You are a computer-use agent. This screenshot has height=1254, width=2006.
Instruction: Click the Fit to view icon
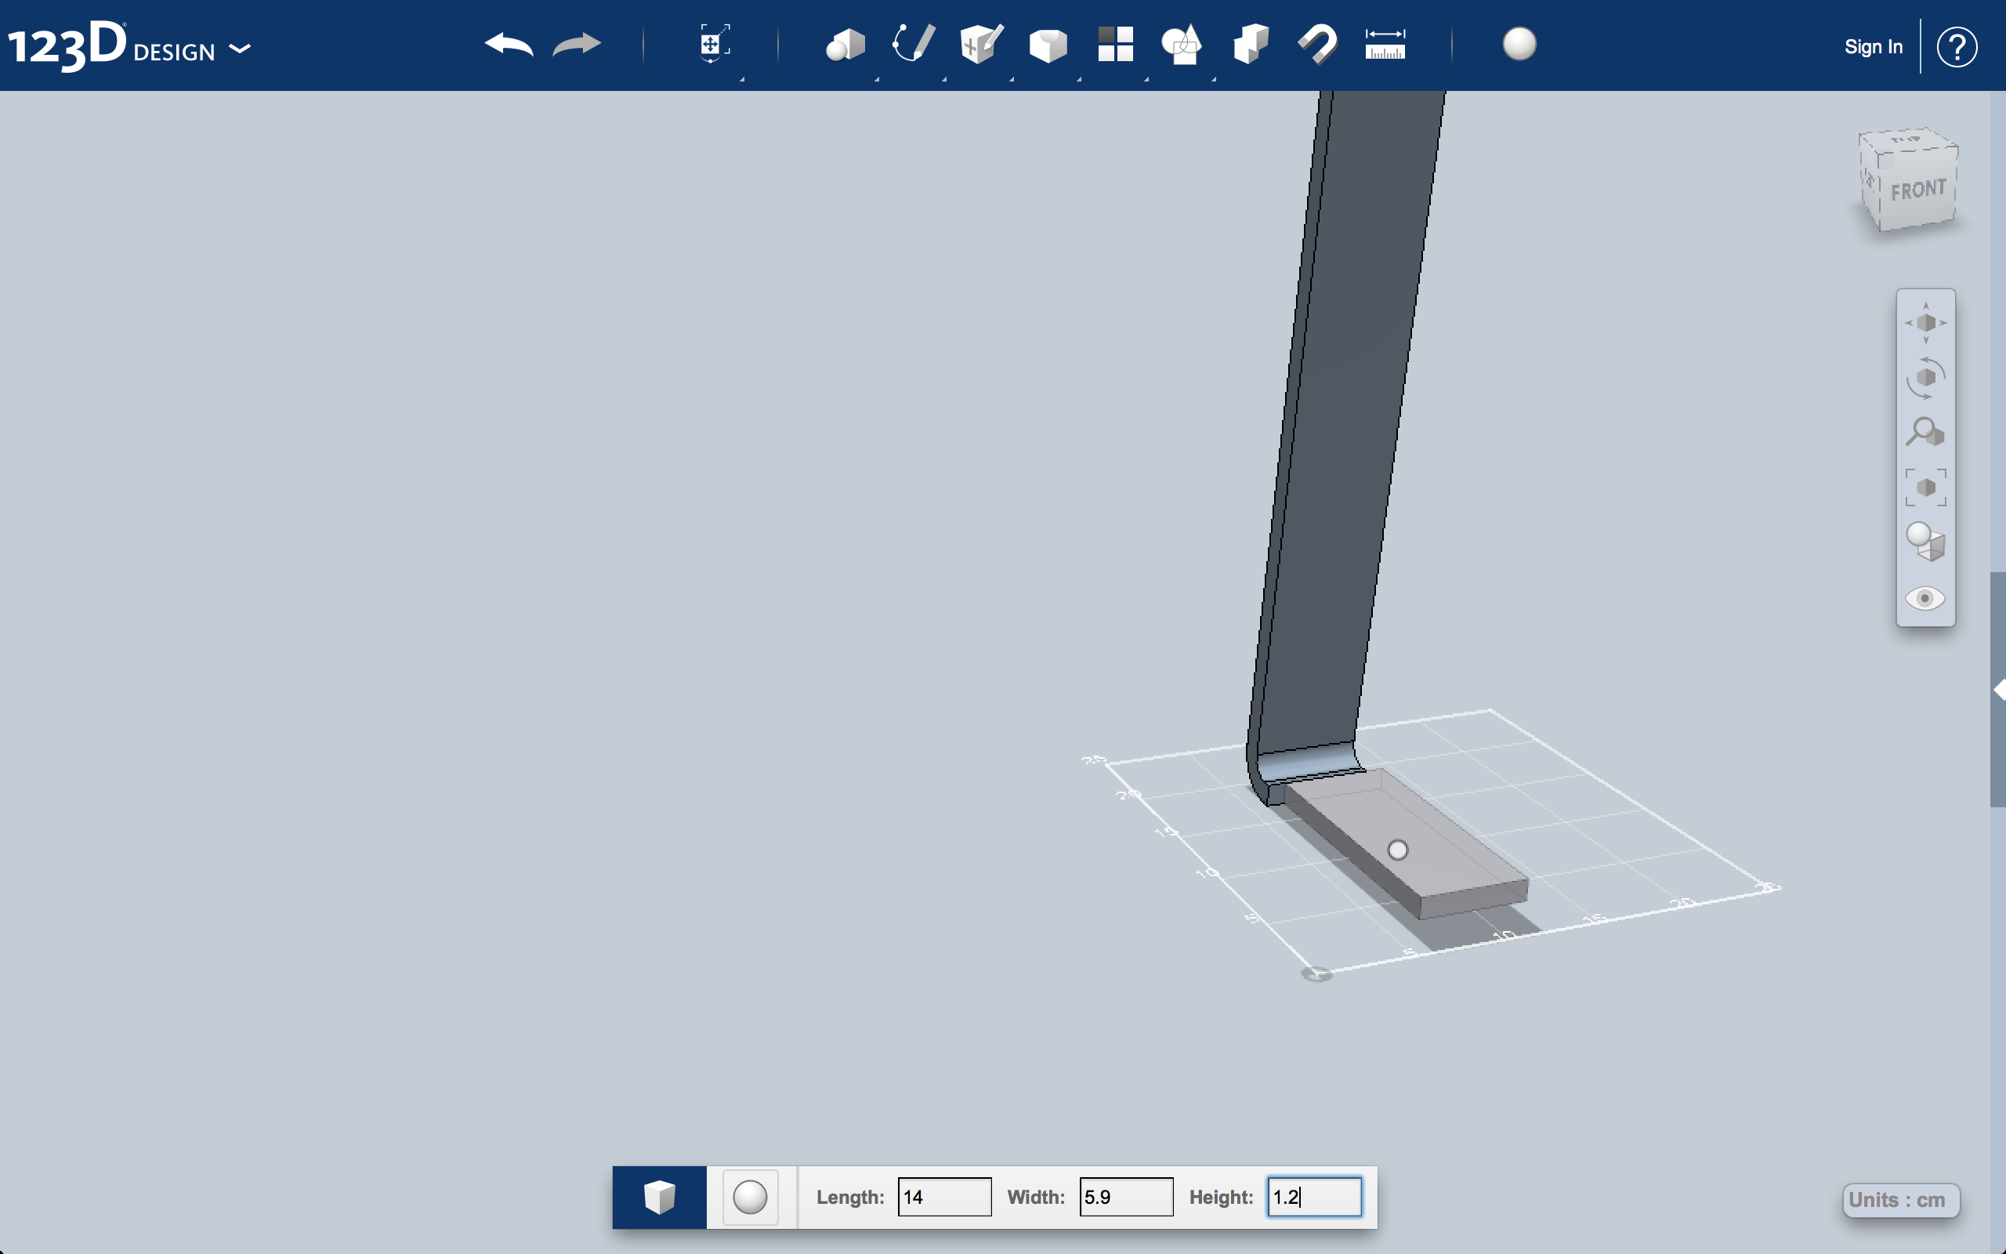click(1925, 487)
